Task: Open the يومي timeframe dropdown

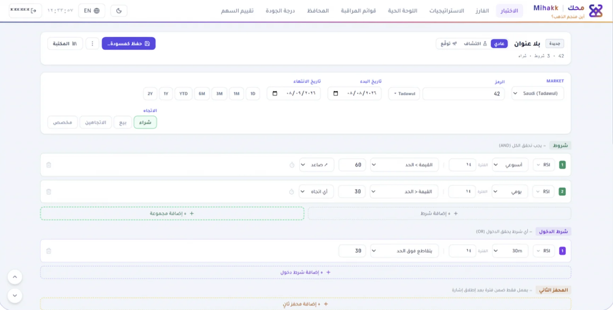Action: pyautogui.click(x=510, y=192)
